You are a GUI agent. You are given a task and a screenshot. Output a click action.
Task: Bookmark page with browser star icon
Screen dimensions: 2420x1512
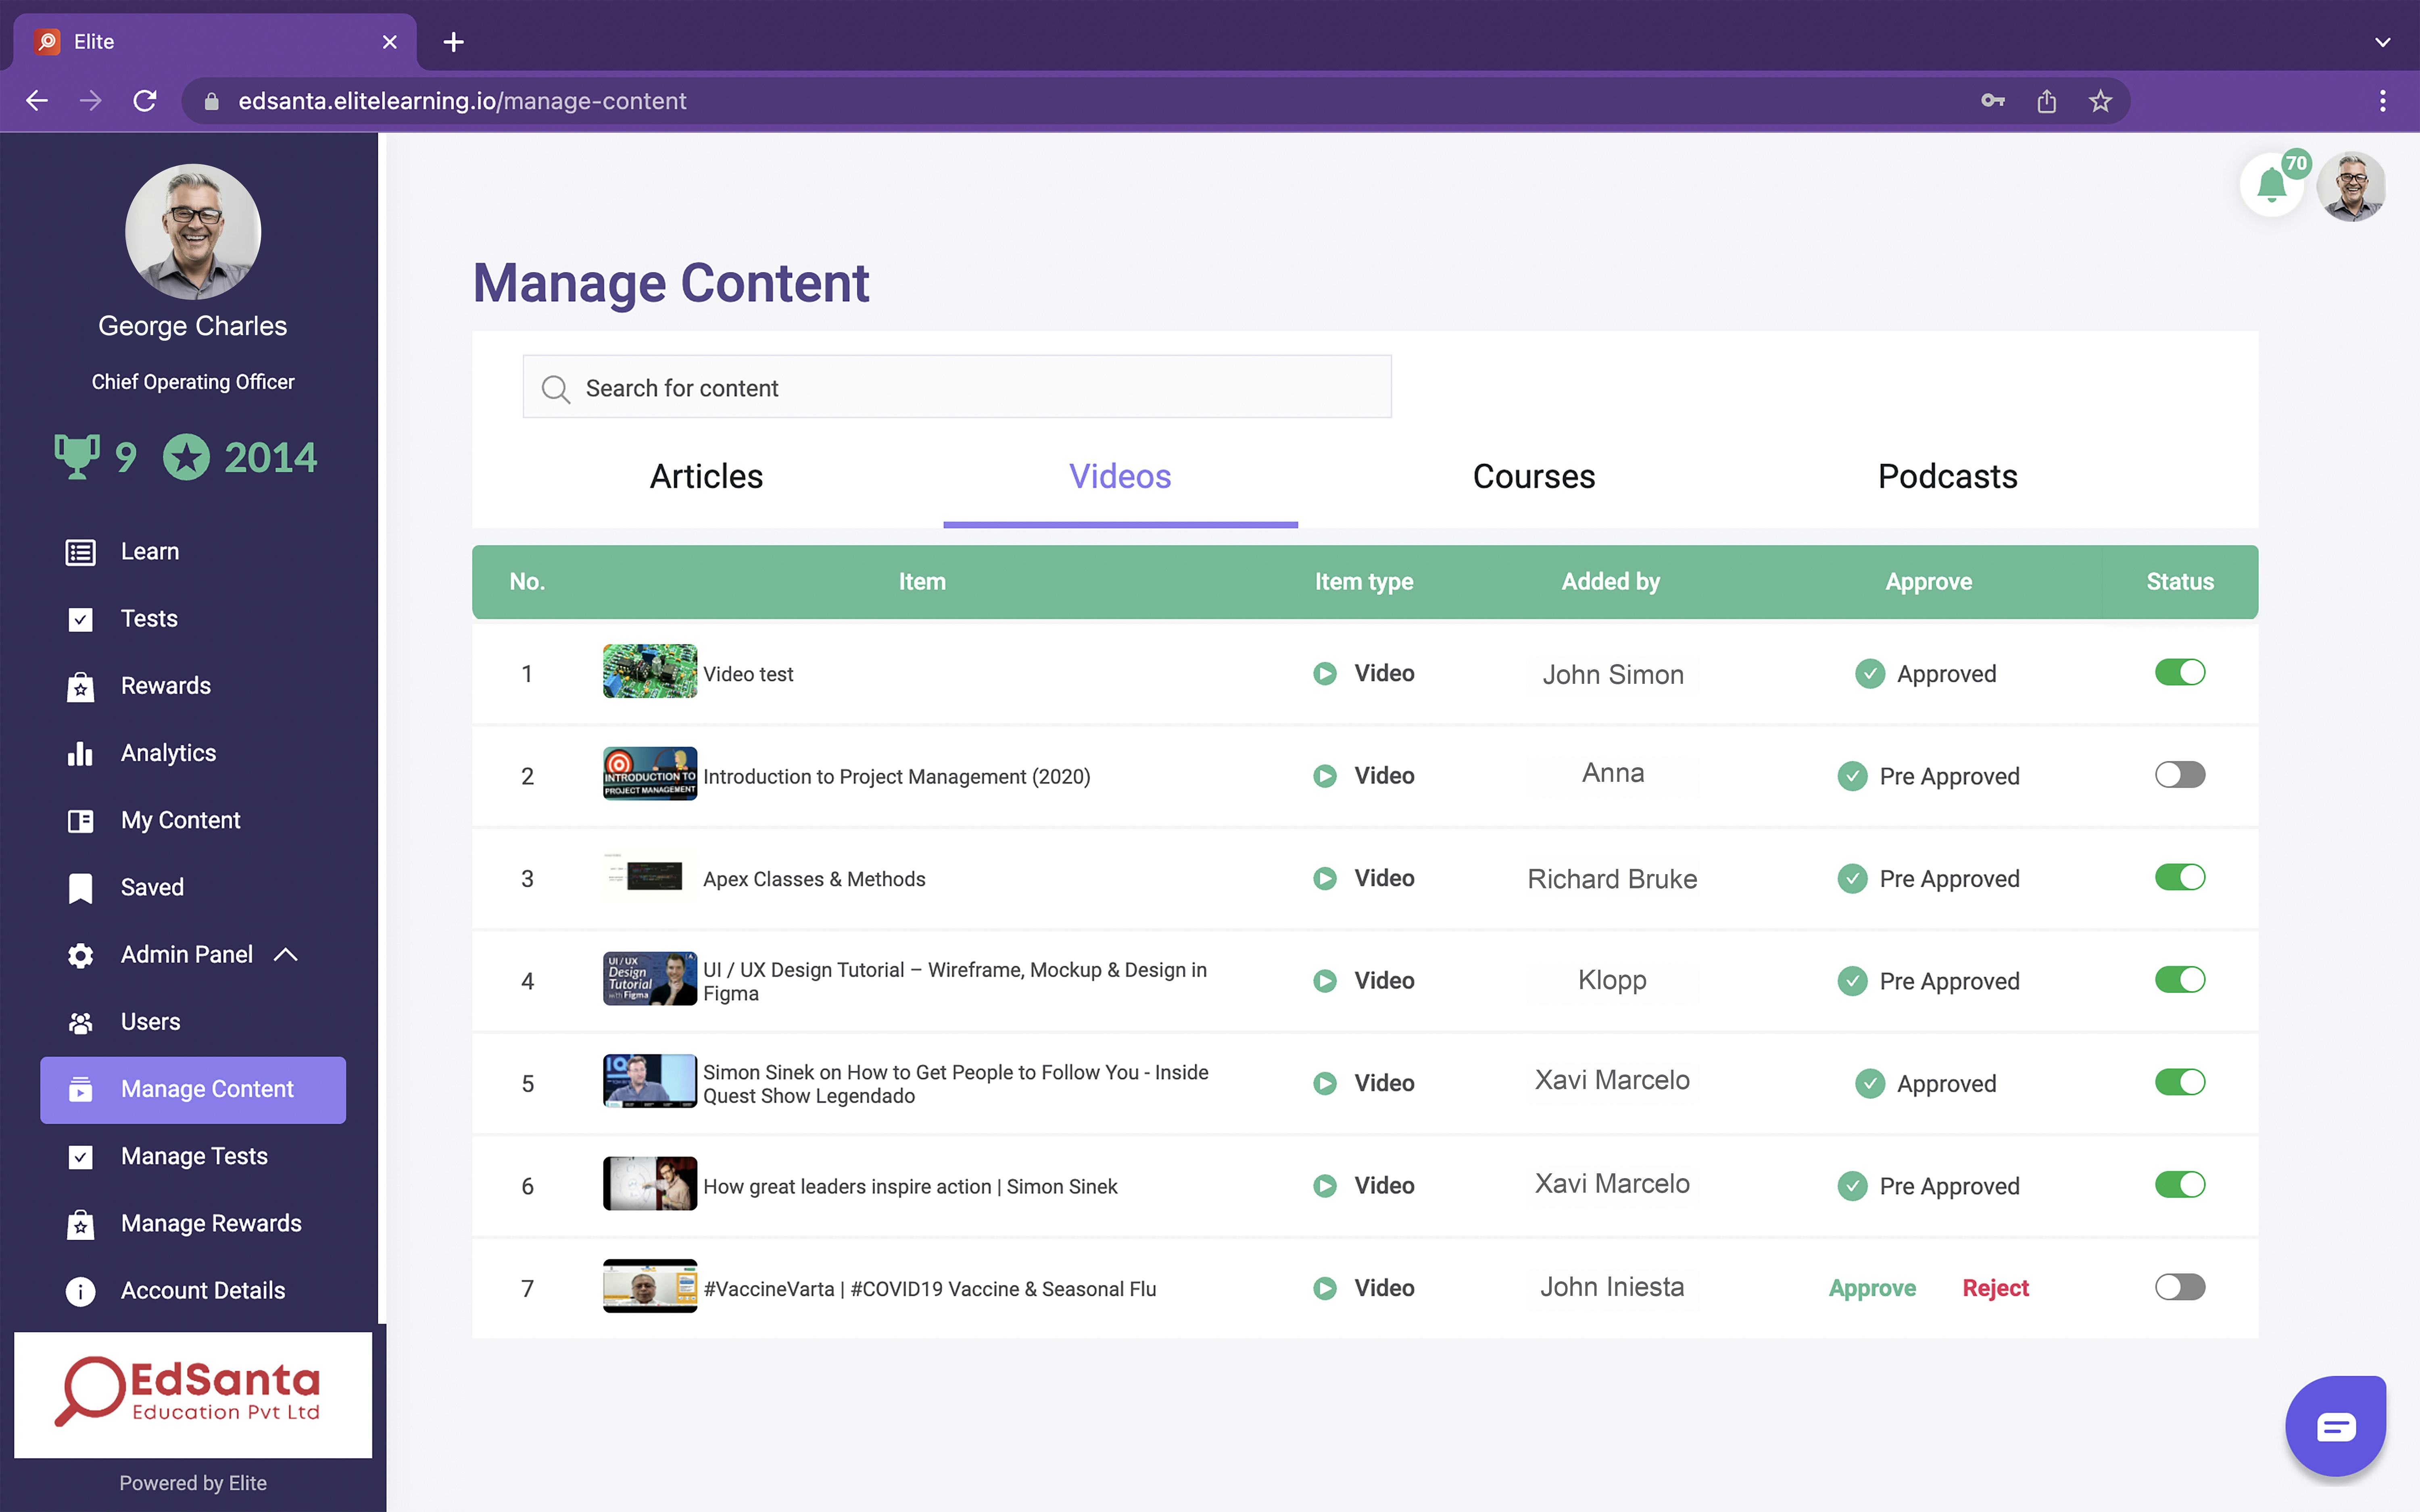(2100, 101)
